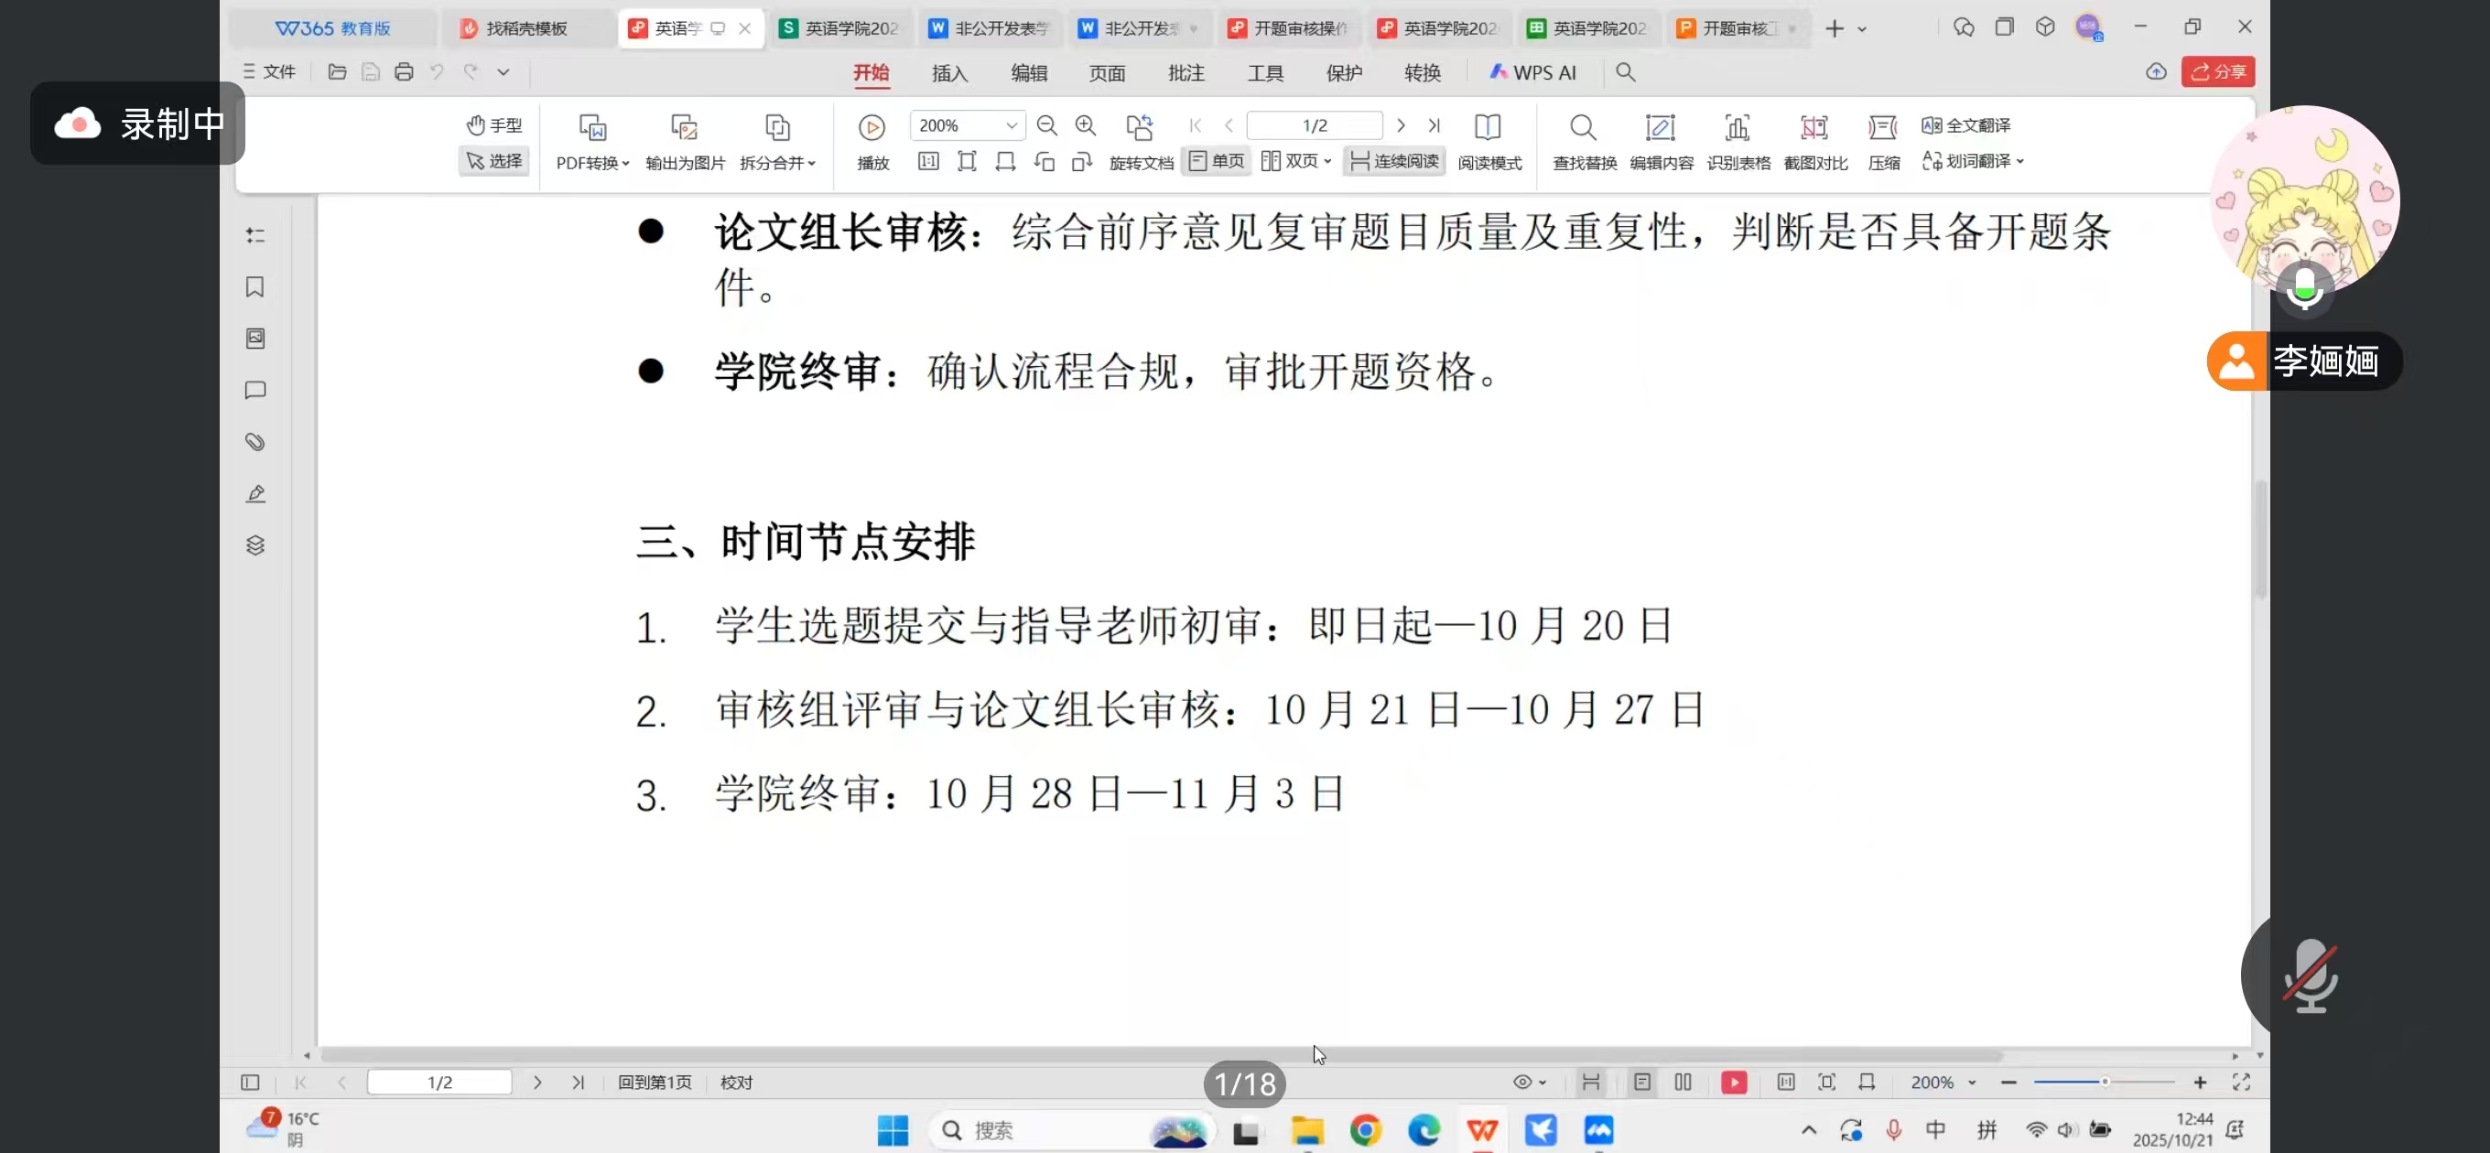Switch to 插入 ribbon tab
This screenshot has width=2490, height=1153.
[949, 72]
